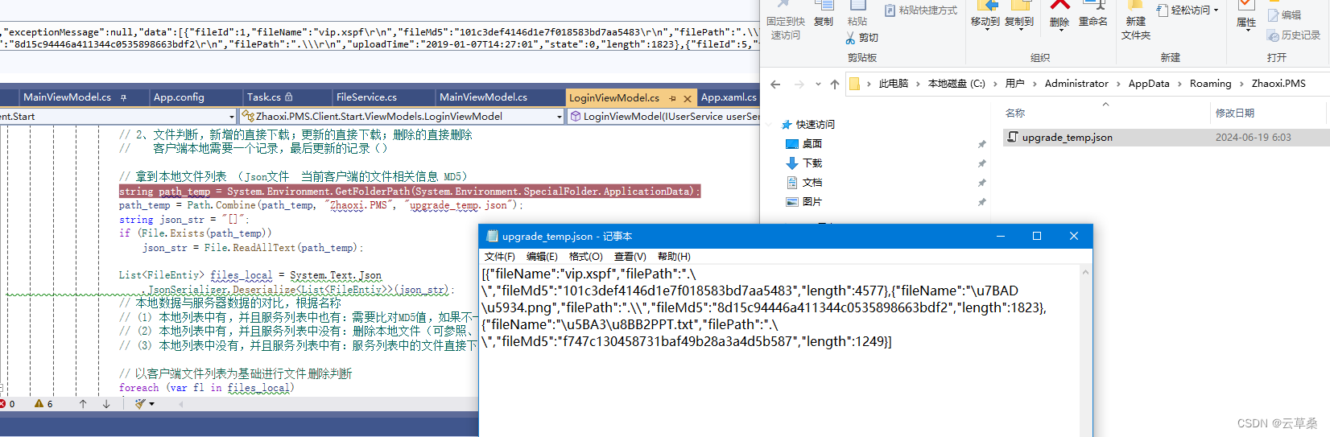This screenshot has height=437, width=1330.
Task: Open recent locations dropdown in Explorer
Action: 818,84
